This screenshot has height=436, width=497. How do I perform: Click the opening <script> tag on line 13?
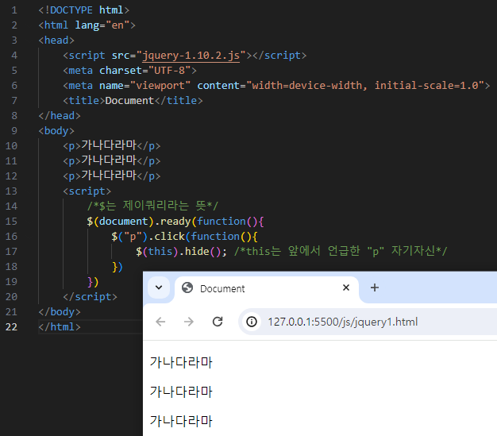[x=87, y=191]
